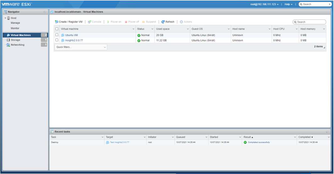Select Storage in Navigator
Image resolution: width=334 pixels, height=174 pixels.
pyautogui.click(x=15, y=40)
